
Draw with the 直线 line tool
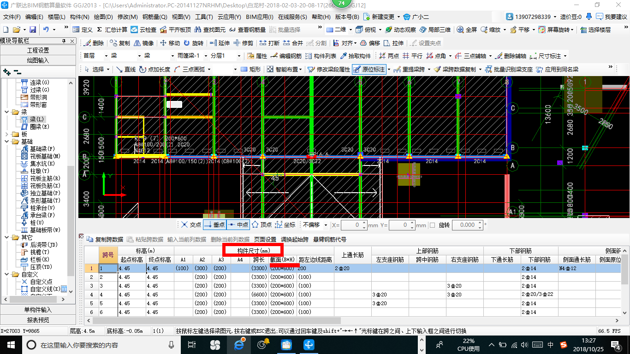[126, 70]
